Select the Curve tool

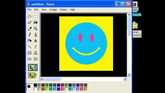pyautogui.click(x=36, y=47)
